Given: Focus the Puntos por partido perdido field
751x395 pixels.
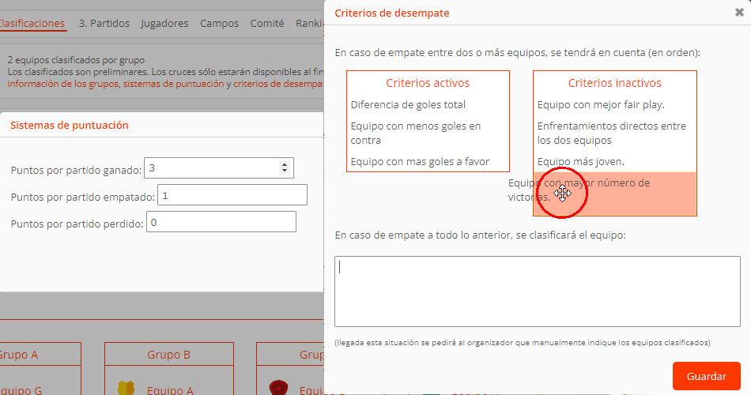Looking at the screenshot, I should click(222, 222).
